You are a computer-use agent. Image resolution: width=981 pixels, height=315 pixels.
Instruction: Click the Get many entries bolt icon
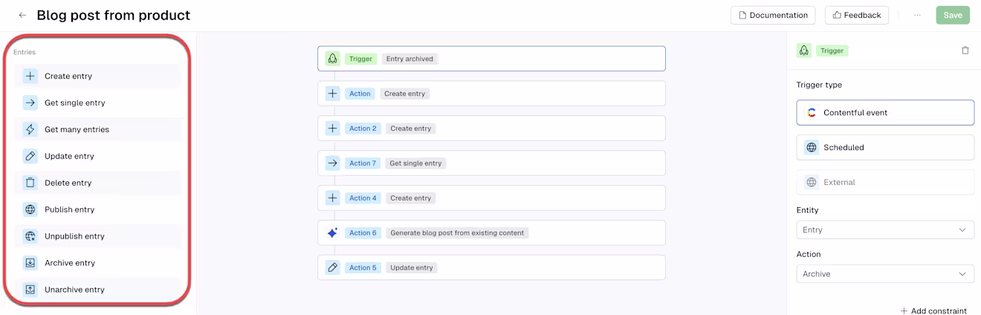pyautogui.click(x=30, y=129)
